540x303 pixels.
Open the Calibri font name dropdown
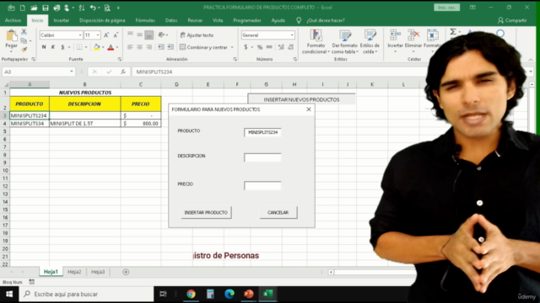pos(80,35)
